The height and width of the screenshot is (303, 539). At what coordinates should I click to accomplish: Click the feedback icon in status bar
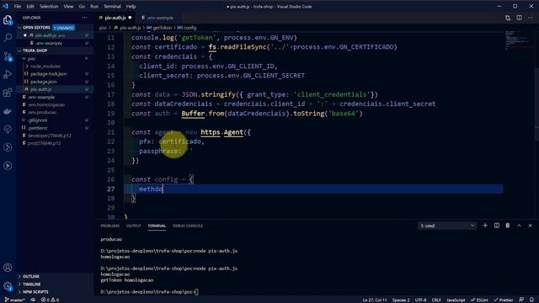click(x=521, y=300)
